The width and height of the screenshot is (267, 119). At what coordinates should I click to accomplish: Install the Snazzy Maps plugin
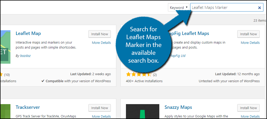click(248, 108)
